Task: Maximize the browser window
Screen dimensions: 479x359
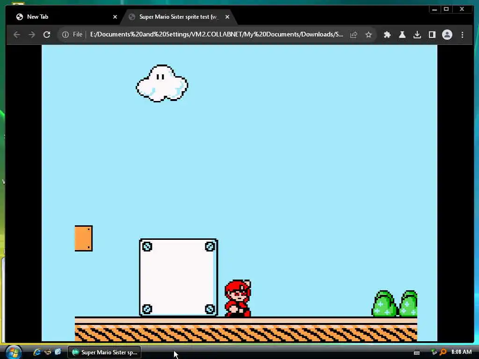Action: tap(446, 9)
